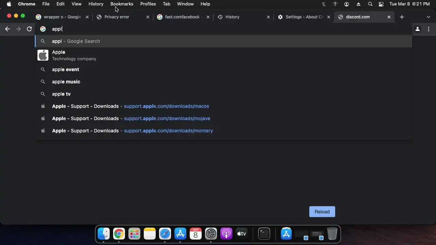Click the eject icon in menu bar

358,4
